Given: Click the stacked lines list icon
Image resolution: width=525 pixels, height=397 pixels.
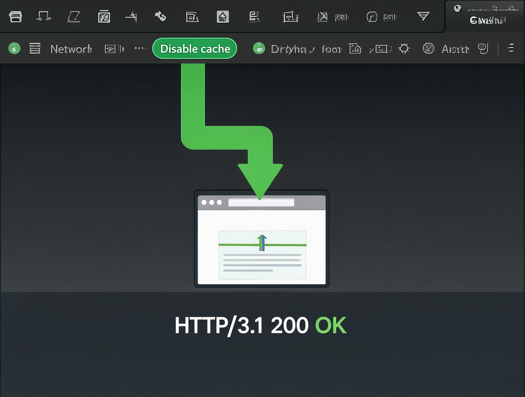Looking at the screenshot, I should 35,48.
